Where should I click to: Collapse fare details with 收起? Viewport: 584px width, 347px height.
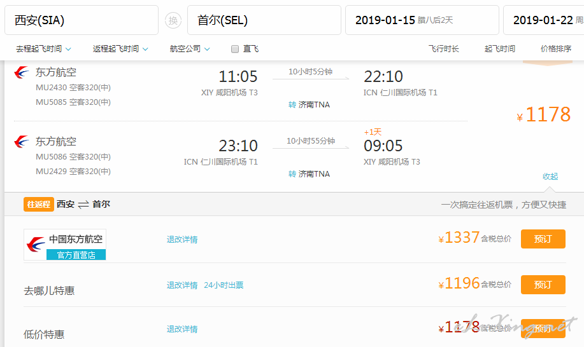pos(550,177)
